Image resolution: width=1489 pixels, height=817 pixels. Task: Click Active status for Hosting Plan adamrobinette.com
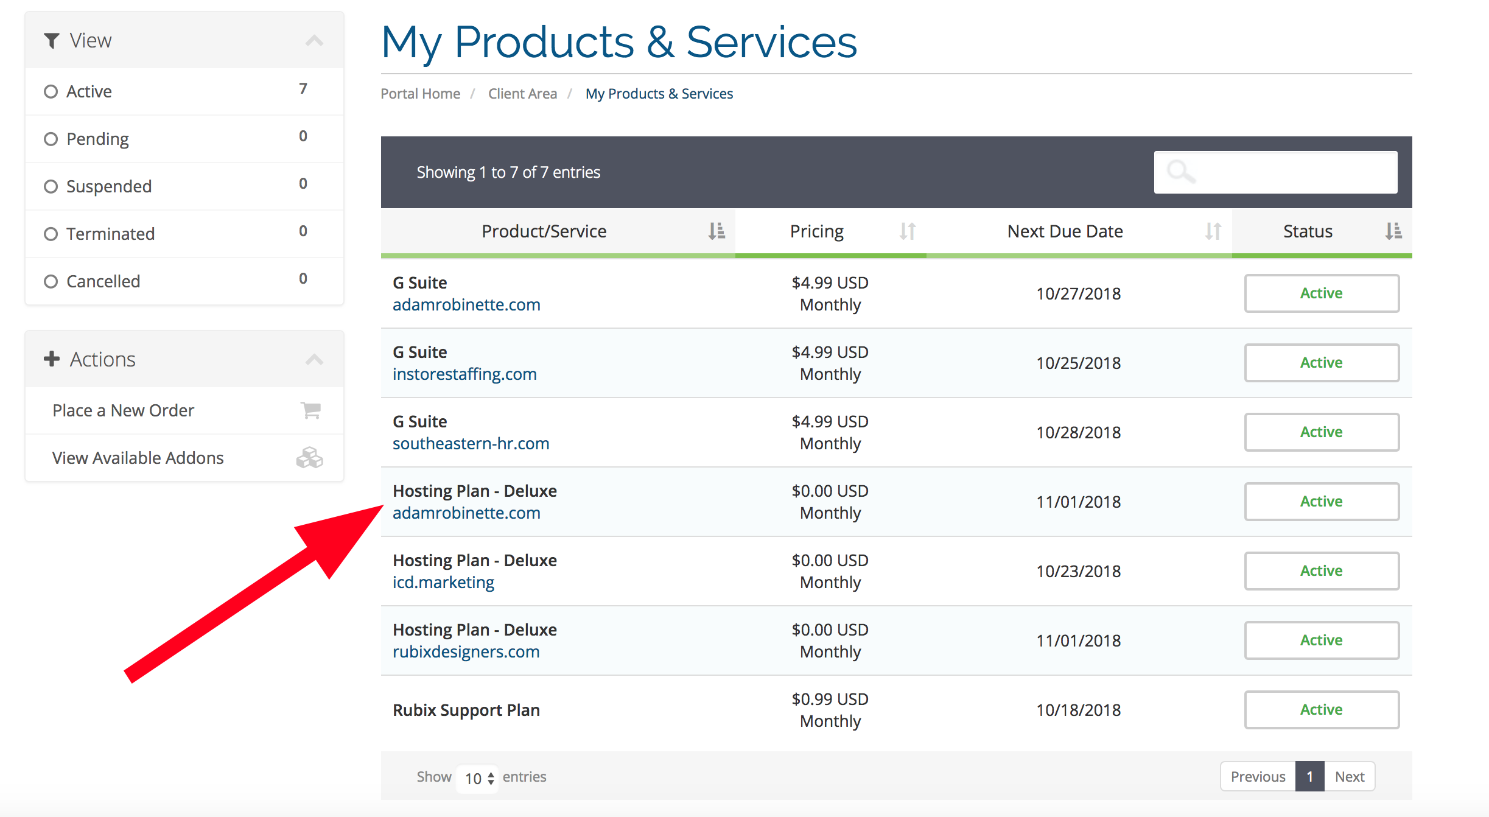1322,502
